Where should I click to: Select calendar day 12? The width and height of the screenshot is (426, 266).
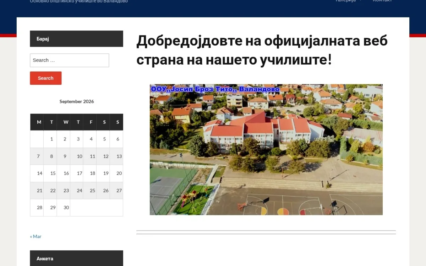click(103, 156)
